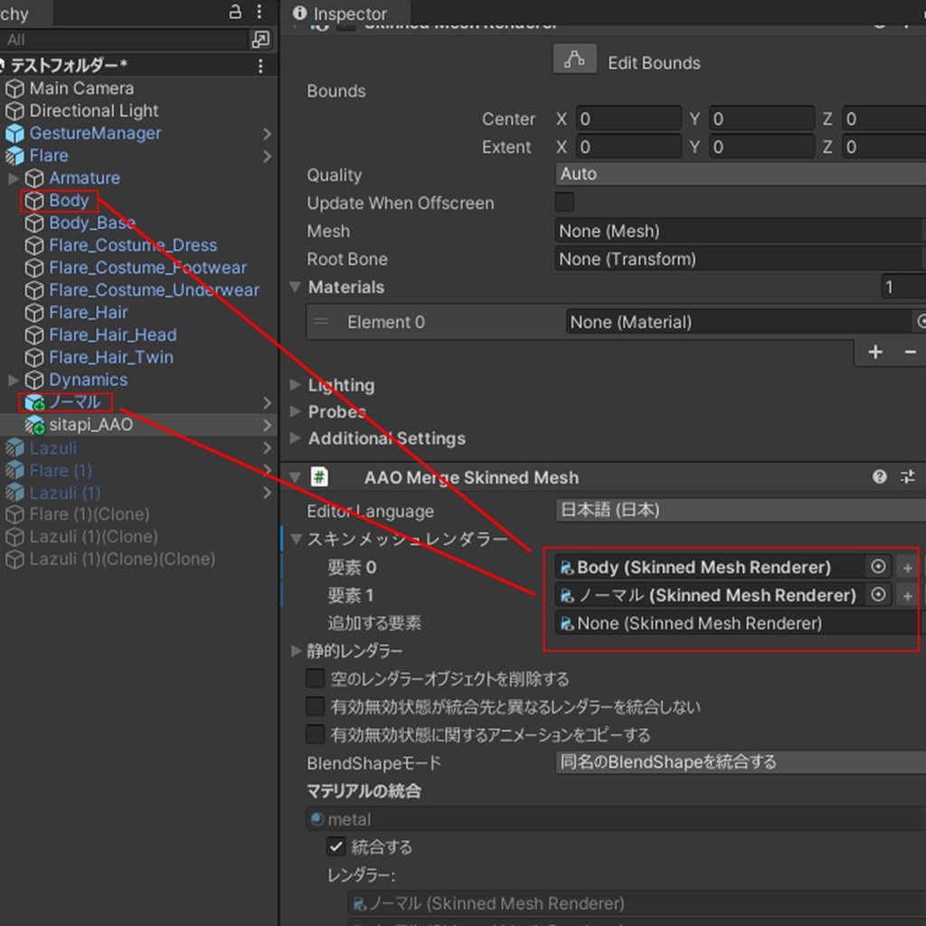Click the Hierarchy panel lock icon
926x926 pixels.
click(235, 12)
